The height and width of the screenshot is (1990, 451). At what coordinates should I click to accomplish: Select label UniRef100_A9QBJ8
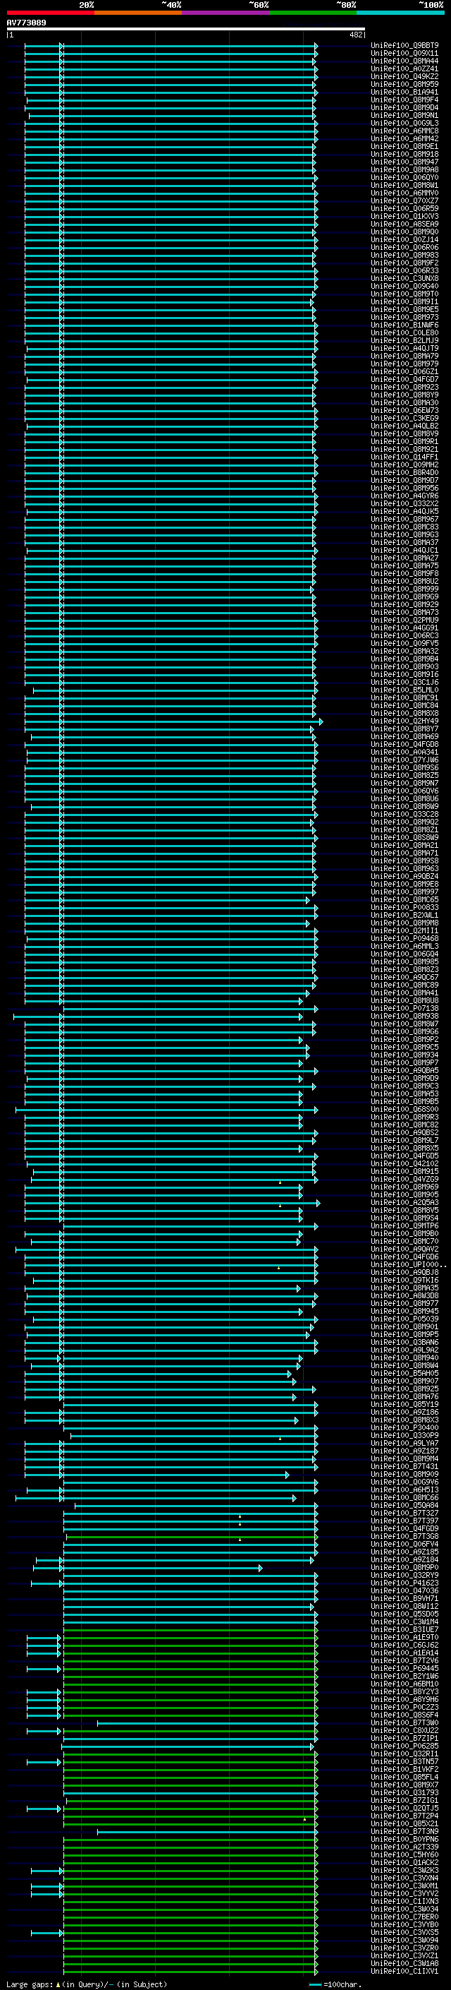click(404, 1272)
